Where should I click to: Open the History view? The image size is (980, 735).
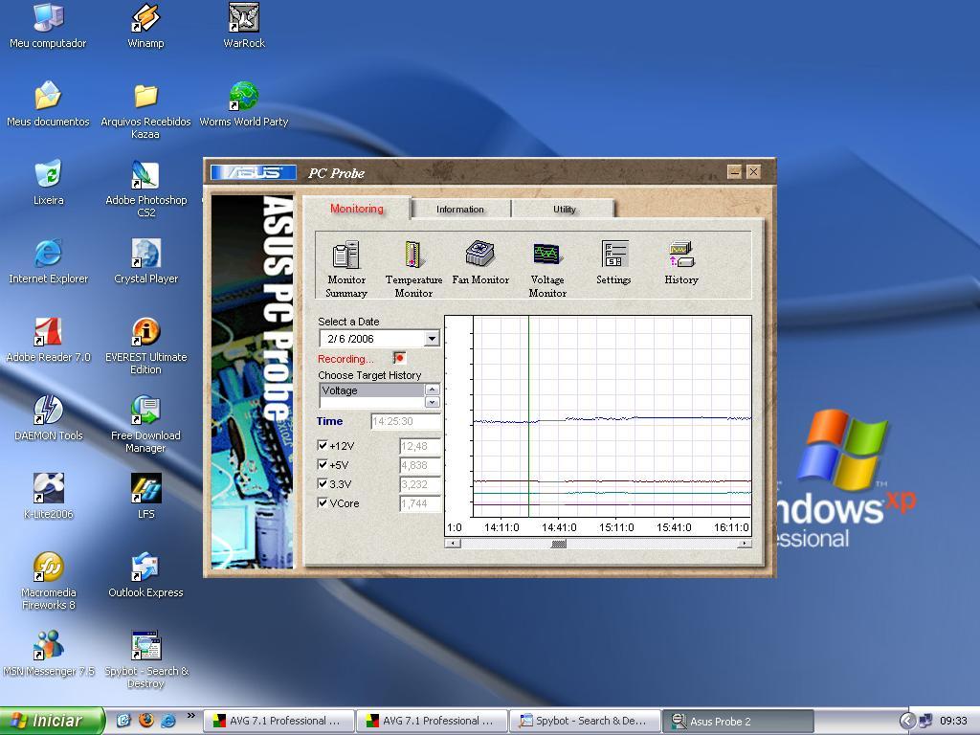click(681, 263)
